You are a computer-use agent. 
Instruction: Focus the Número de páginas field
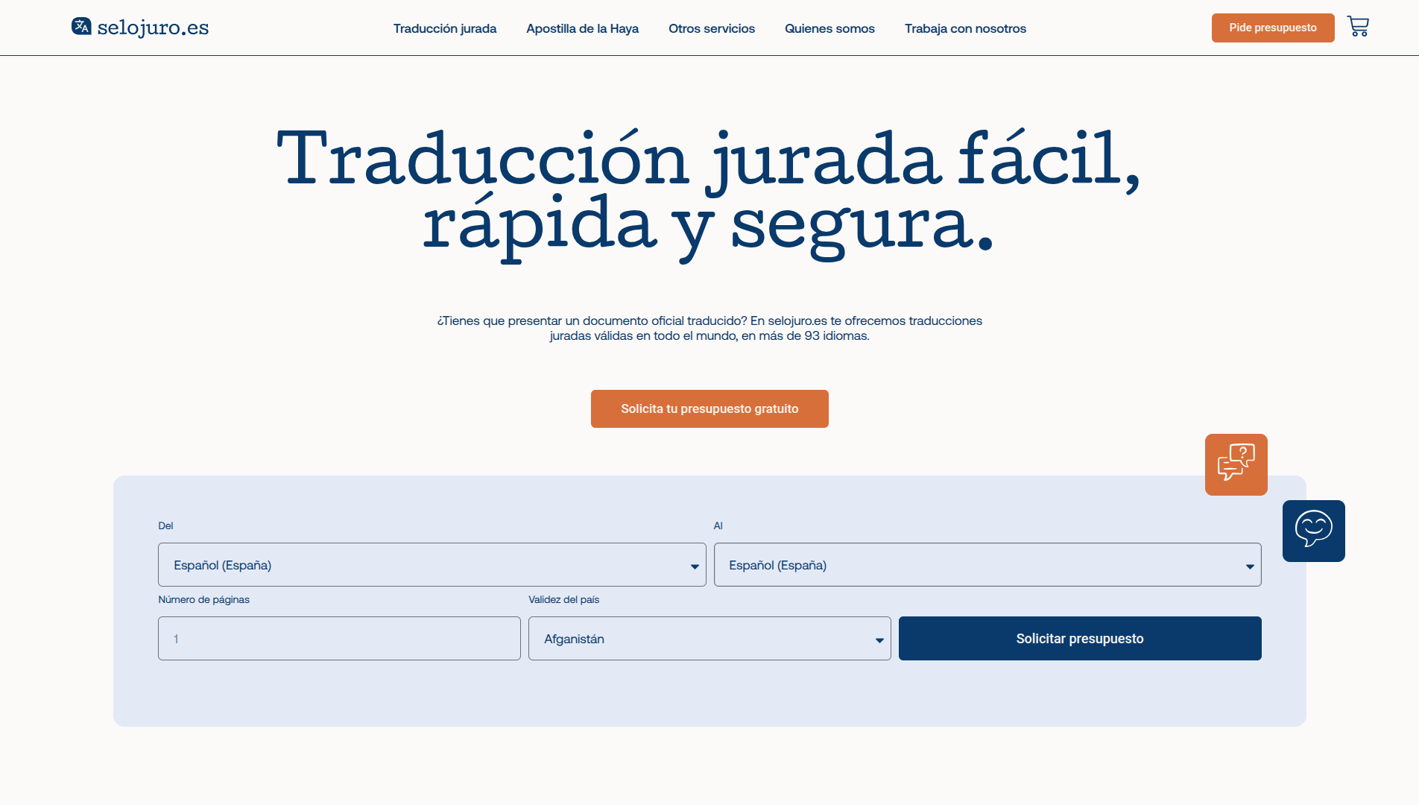tap(339, 638)
